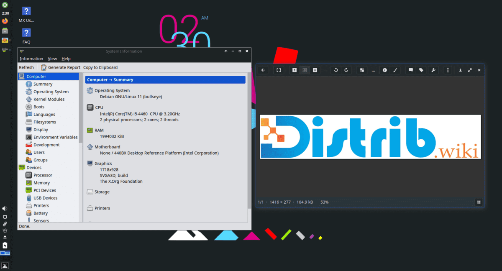Toggle fullscreen in the image viewer

279,70
